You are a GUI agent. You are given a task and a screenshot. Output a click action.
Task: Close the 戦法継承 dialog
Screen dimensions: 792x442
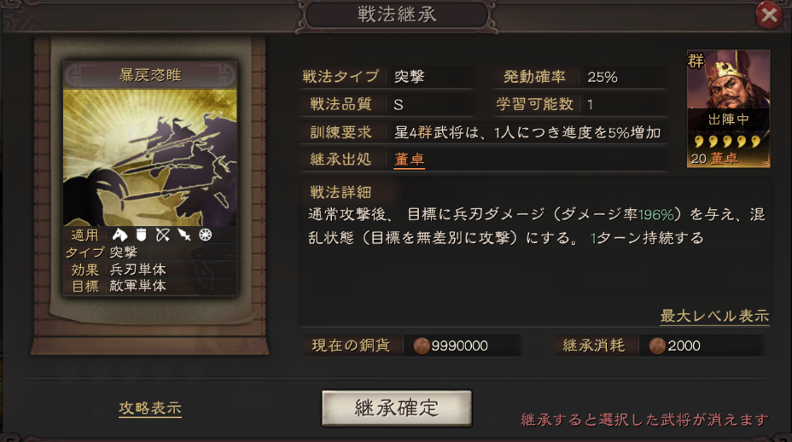point(769,15)
